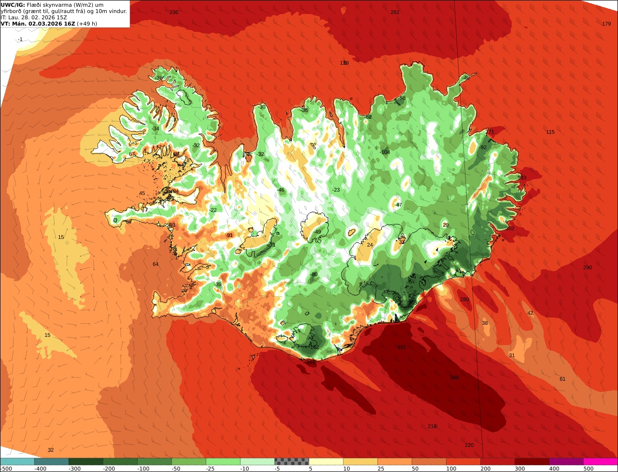Viewport: 618px width, 472px height.
Task: Pick the orange swatch between 25 and 50
Action: [x=394, y=461]
